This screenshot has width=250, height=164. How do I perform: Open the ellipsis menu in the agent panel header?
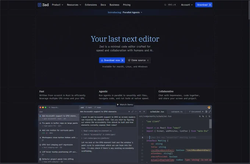tap(136, 112)
